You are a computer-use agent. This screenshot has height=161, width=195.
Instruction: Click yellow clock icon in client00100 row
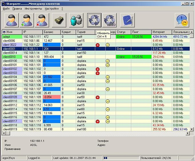pyautogui.click(x=108, y=61)
